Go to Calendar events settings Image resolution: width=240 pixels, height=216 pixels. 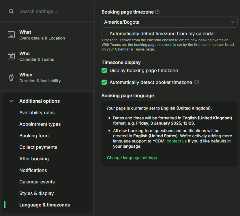pos(37,182)
